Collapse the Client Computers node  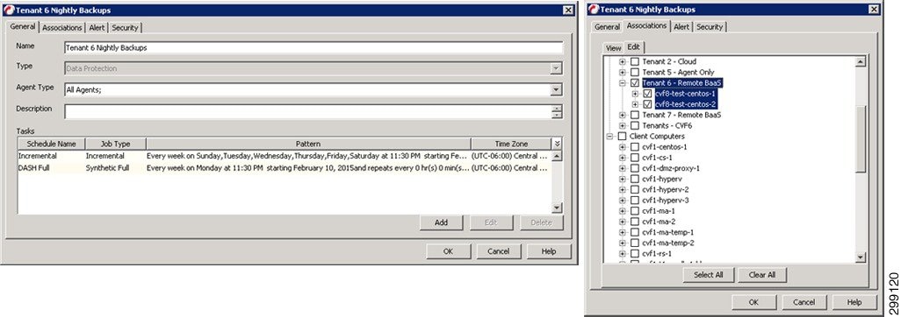click(609, 137)
